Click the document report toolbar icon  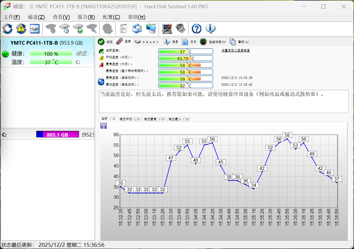tap(123, 29)
